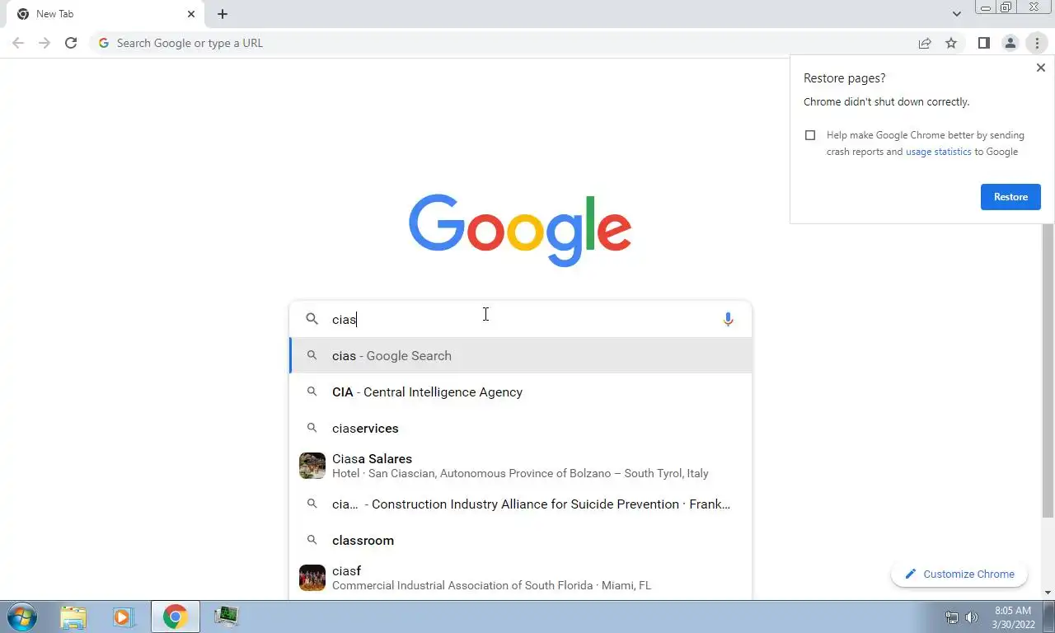The image size is (1055, 633).
Task: Open the Chrome profile avatar
Action: (x=1010, y=43)
